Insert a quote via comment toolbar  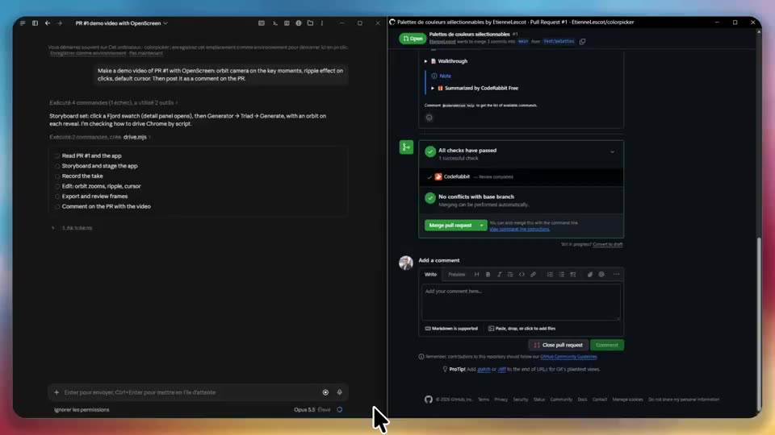click(510, 274)
